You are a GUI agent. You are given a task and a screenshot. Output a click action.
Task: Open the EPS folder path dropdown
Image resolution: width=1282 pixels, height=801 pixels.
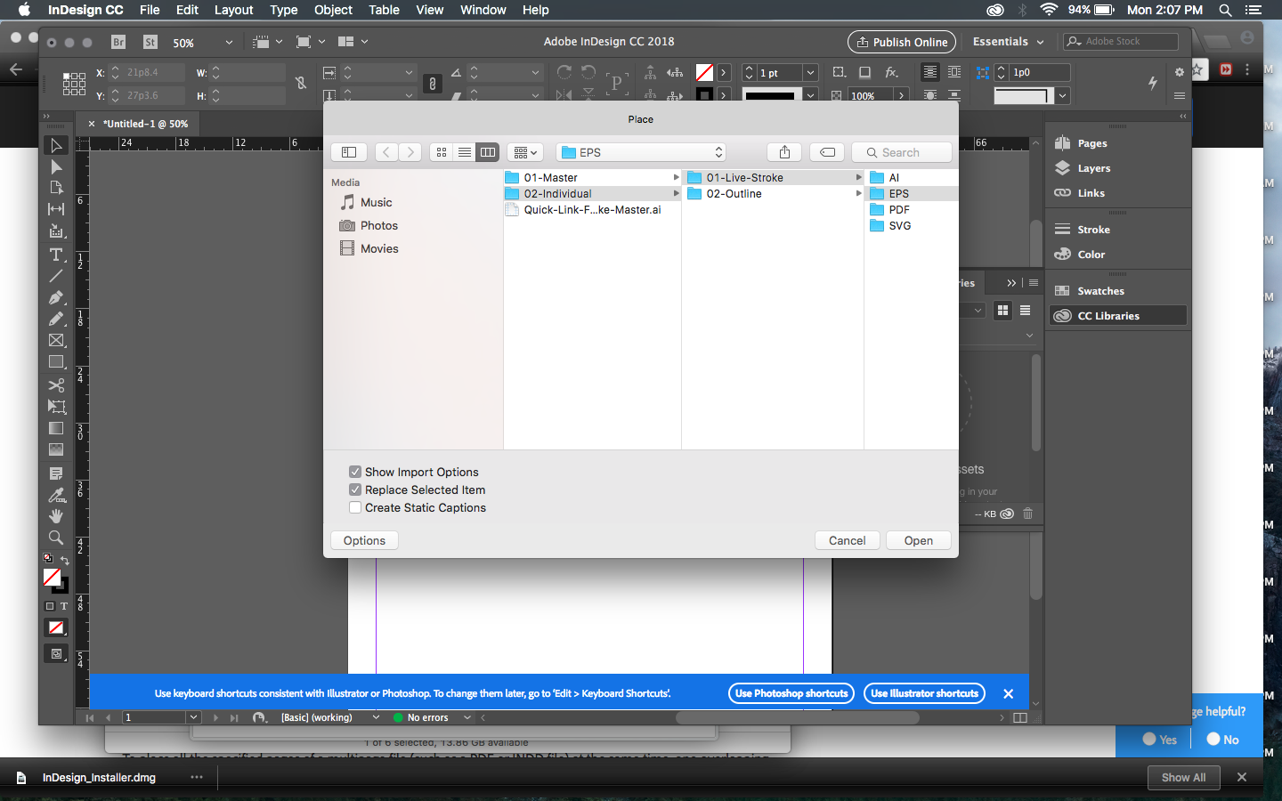pyautogui.click(x=641, y=152)
